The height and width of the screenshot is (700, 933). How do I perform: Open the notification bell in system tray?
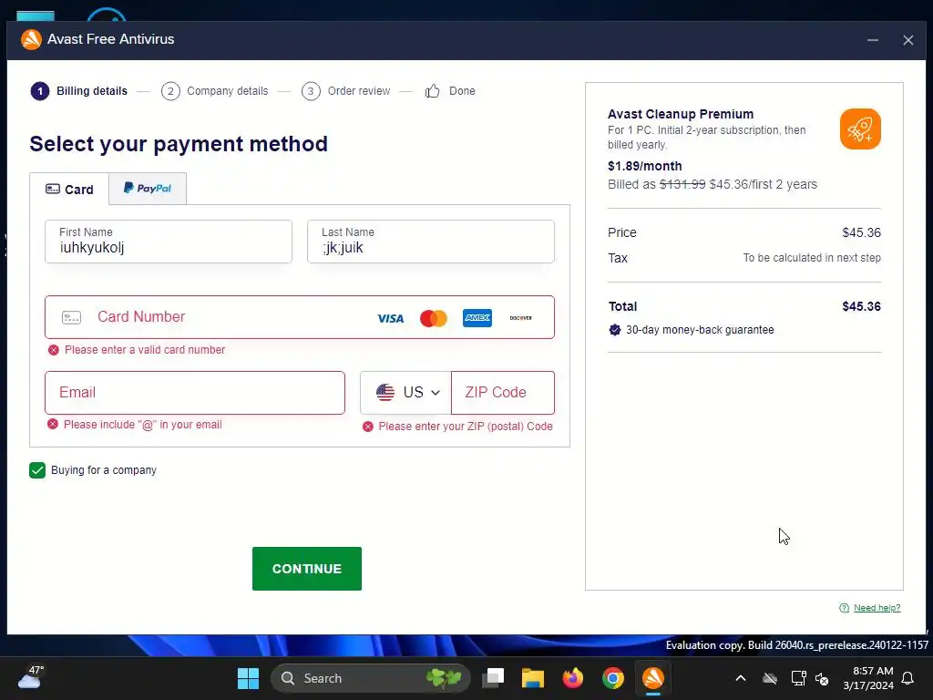908,678
